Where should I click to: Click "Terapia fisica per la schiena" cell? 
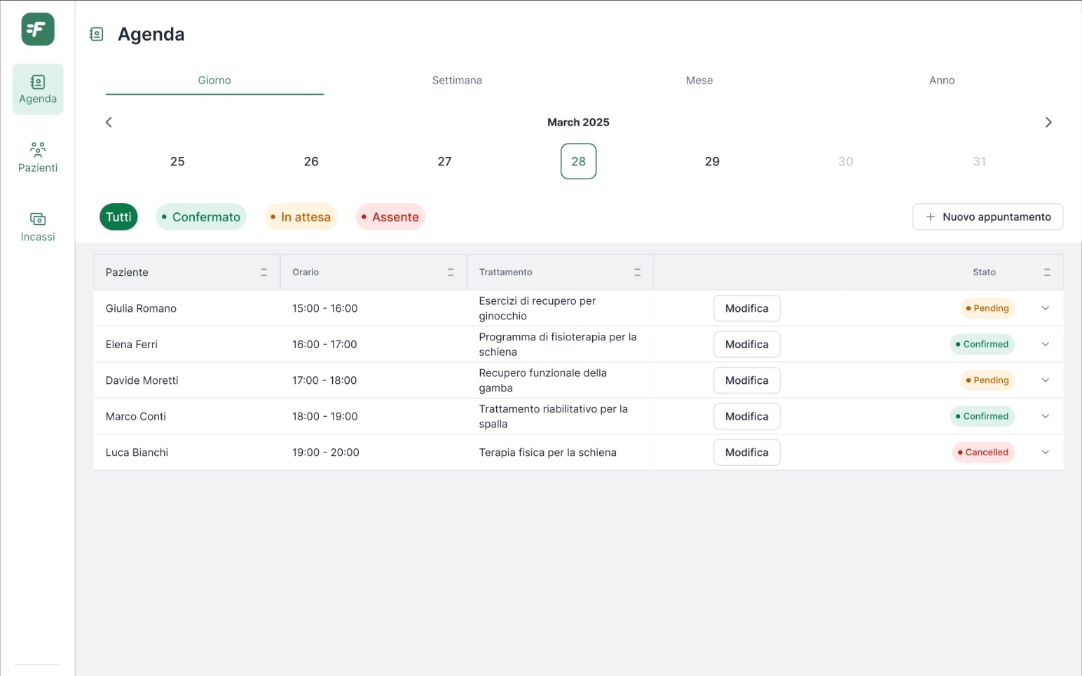548,453
